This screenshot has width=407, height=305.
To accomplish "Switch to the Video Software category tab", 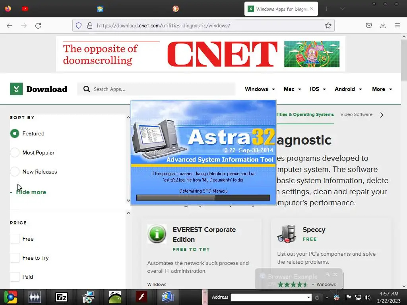I will pyautogui.click(x=356, y=114).
